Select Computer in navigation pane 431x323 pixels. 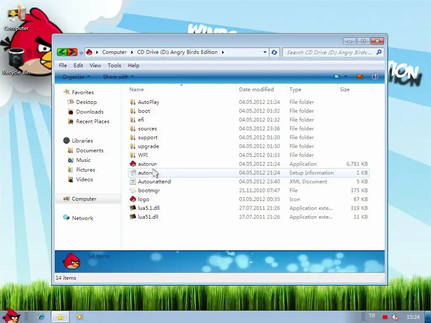[88, 199]
